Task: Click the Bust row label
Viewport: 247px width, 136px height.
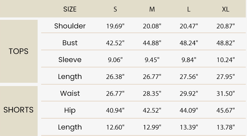Action: (x=70, y=43)
